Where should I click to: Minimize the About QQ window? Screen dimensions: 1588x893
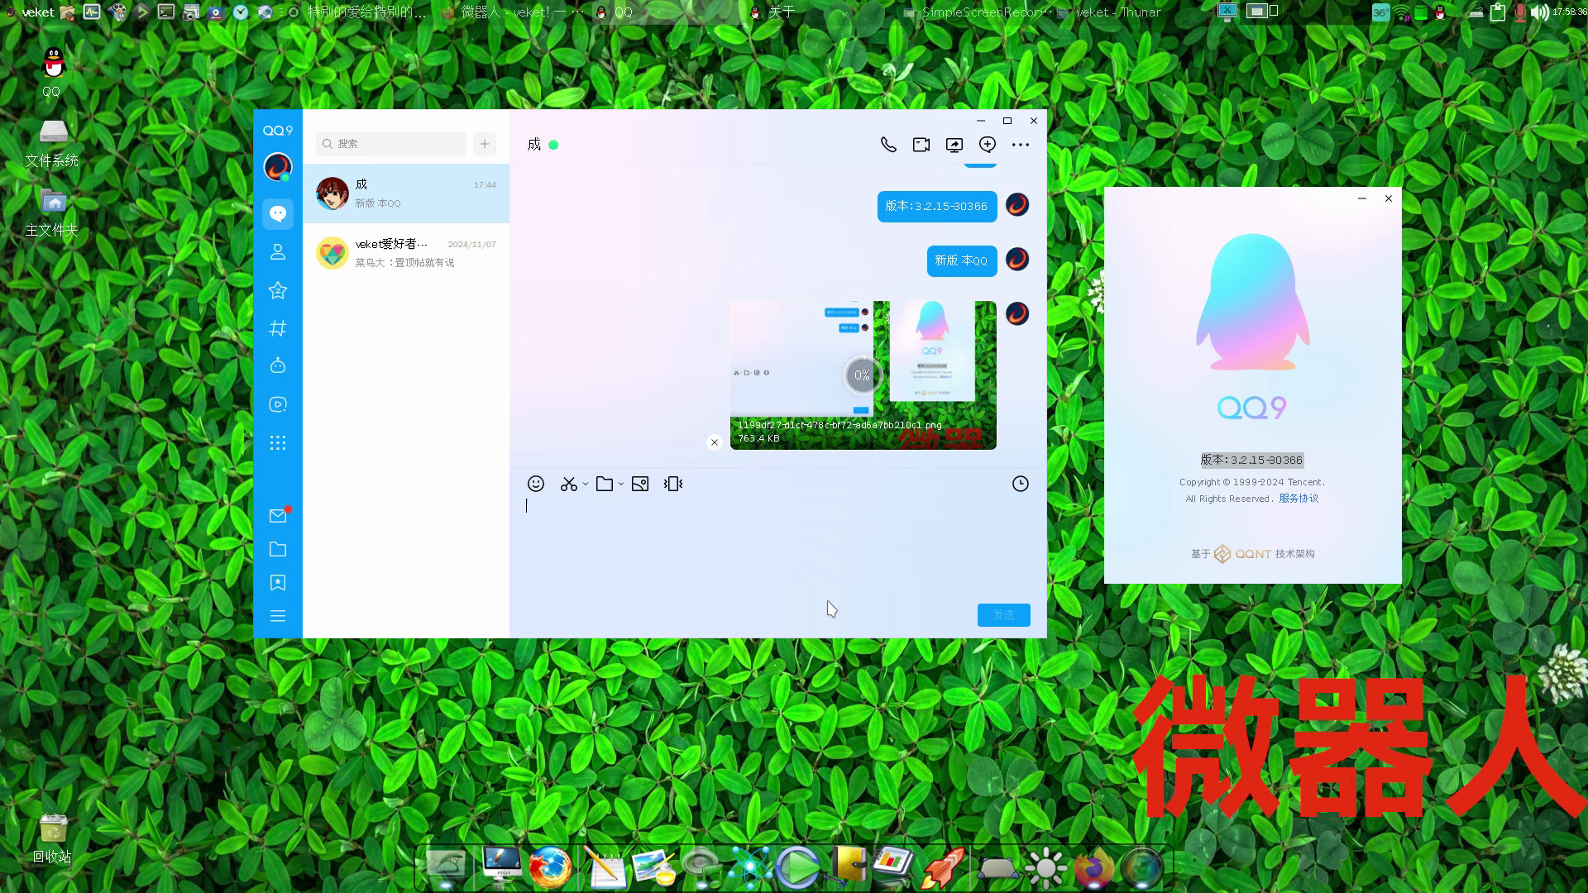(x=1362, y=198)
